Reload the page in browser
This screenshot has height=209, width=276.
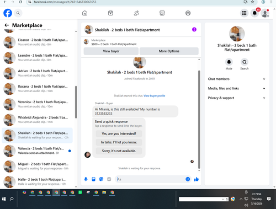[20, 2]
